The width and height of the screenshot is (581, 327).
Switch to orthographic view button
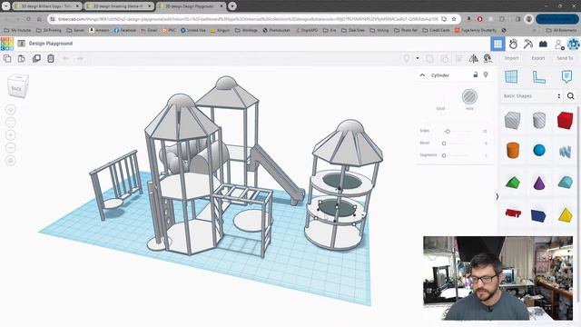pyautogui.click(x=10, y=161)
